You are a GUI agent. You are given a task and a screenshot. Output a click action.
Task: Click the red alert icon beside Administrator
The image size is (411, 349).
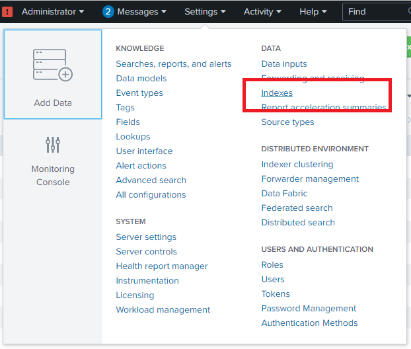coord(8,11)
